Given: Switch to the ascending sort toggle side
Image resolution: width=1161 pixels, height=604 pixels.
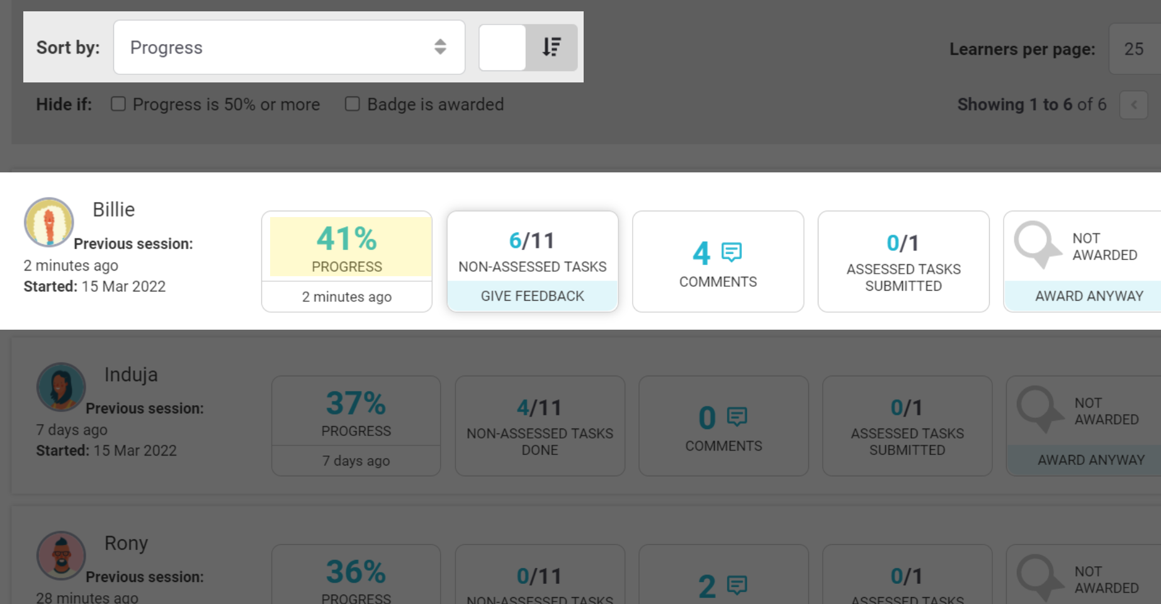Looking at the screenshot, I should [502, 47].
